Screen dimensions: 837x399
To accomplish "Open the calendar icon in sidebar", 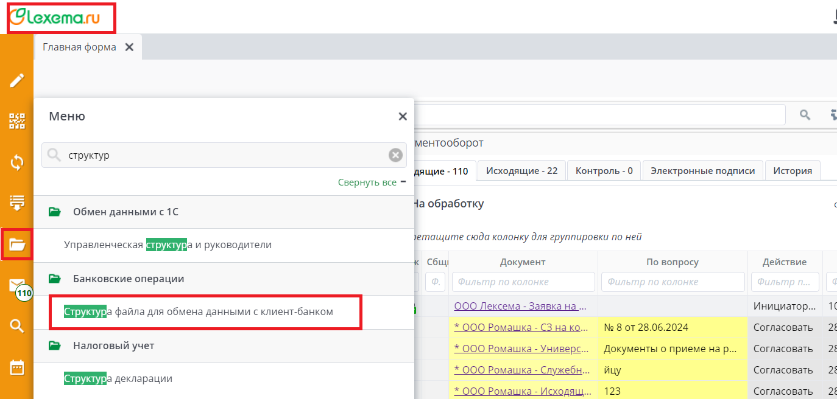I will click(x=17, y=367).
